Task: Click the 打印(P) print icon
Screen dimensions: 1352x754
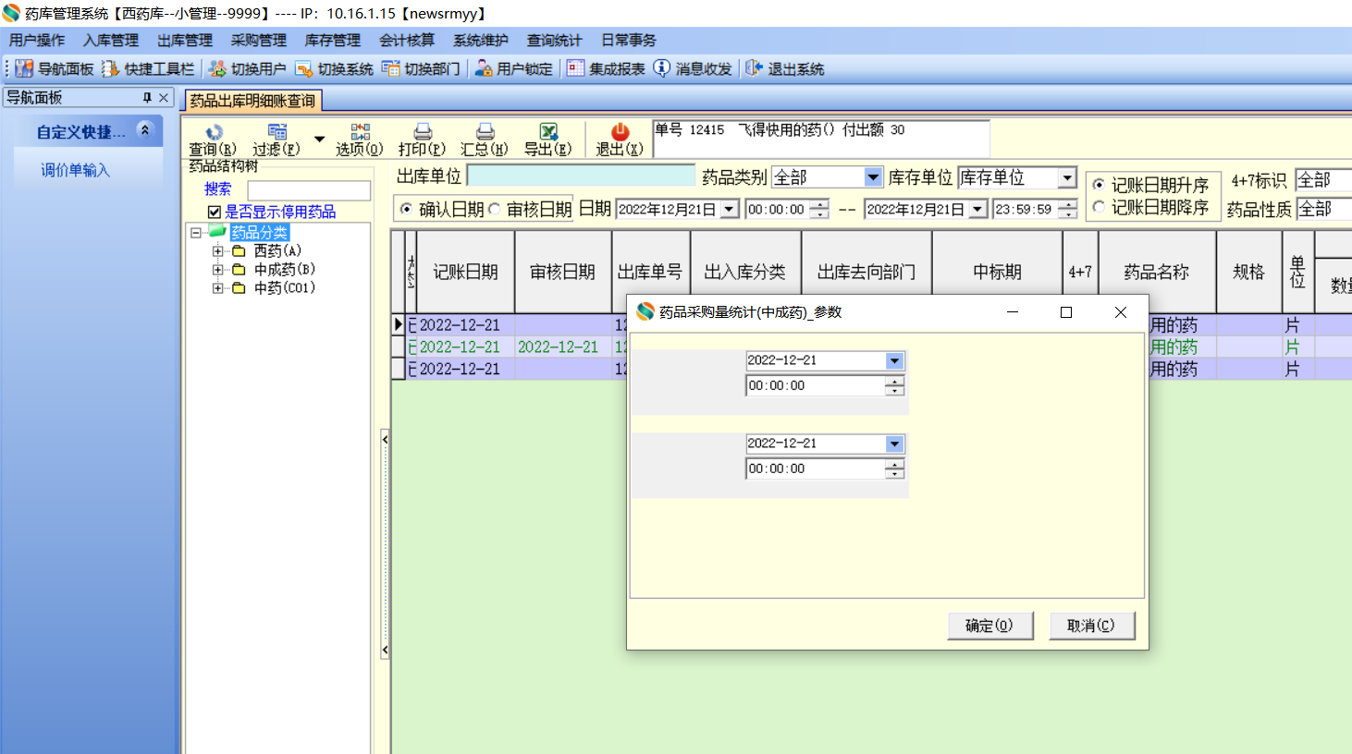Action: click(x=423, y=140)
